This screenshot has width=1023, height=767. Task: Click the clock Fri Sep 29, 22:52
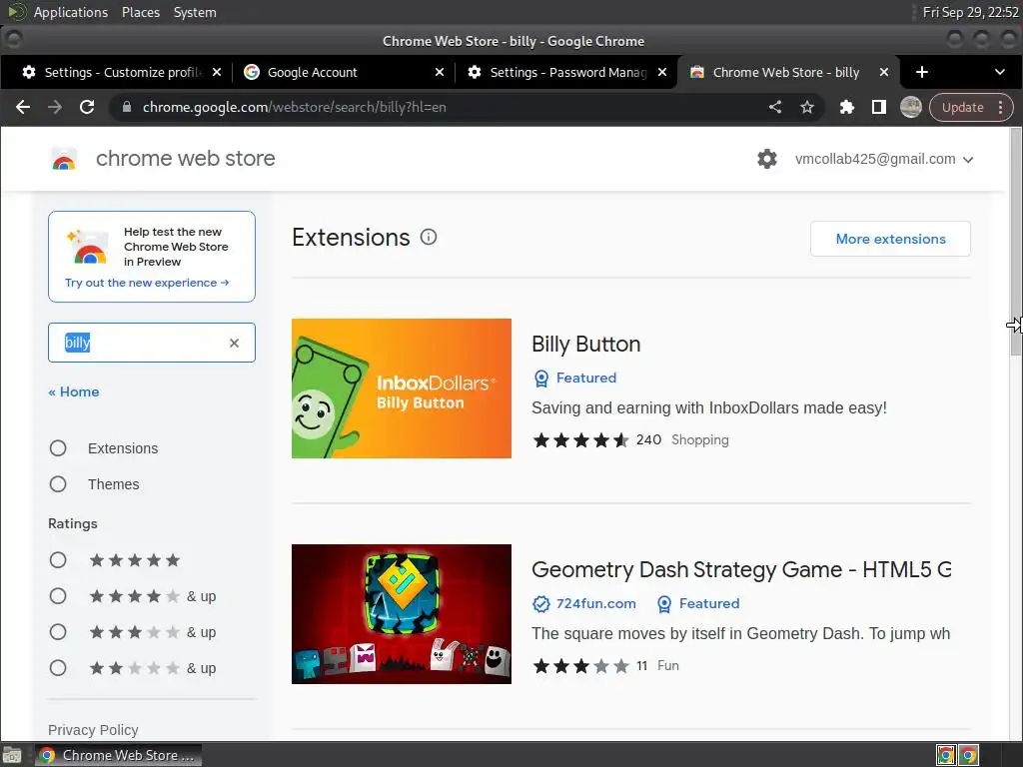(970, 12)
